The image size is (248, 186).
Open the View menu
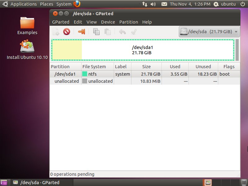click(x=91, y=22)
